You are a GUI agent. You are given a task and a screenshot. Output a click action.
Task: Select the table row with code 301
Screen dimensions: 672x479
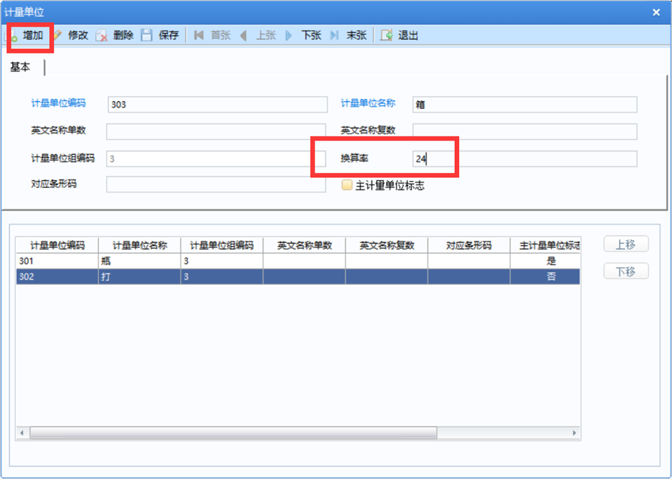click(298, 261)
